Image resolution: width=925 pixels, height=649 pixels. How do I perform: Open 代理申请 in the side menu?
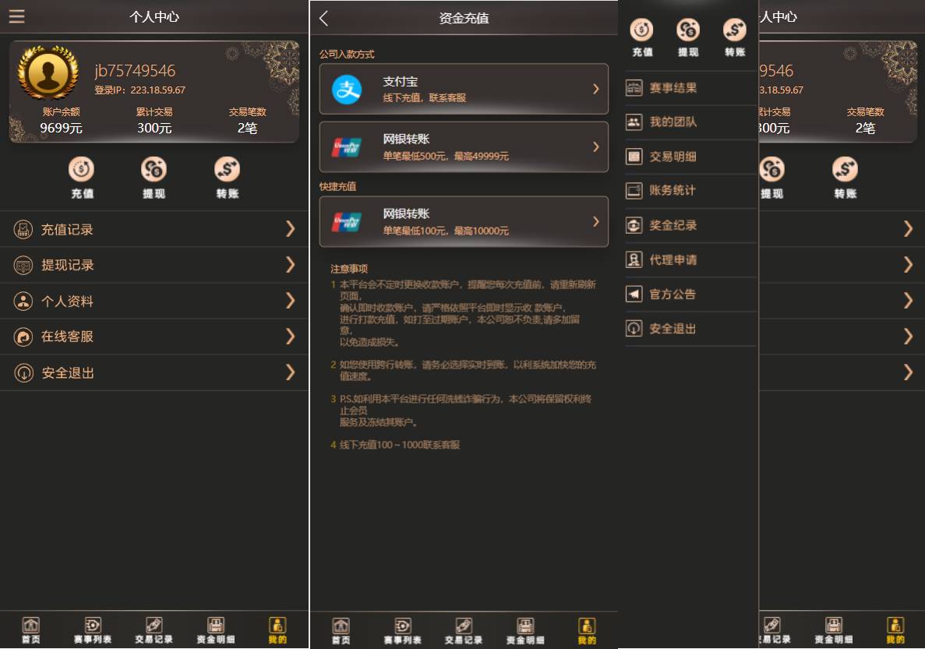[x=690, y=259]
